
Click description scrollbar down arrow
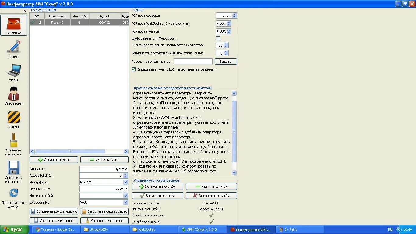[234, 172]
